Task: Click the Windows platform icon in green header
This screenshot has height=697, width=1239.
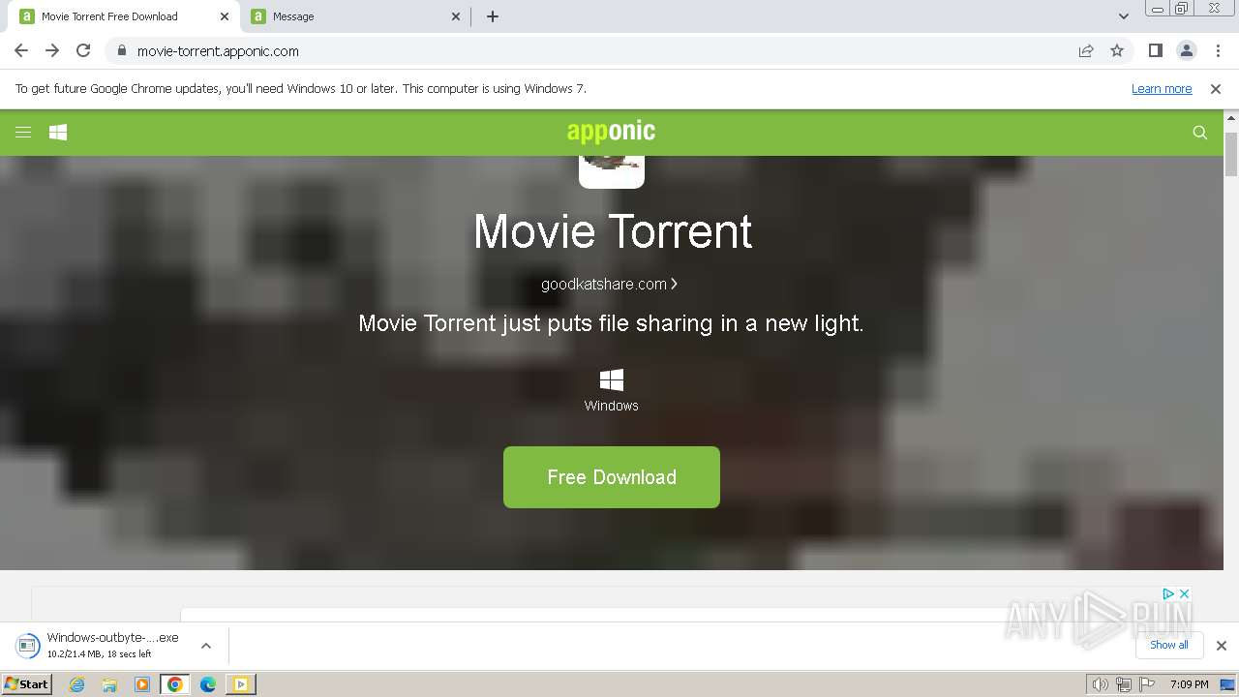Action: point(58,133)
